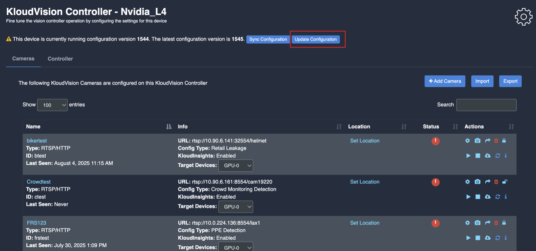The image size is (536, 251).
Task: Click the Export button
Action: [x=510, y=81]
